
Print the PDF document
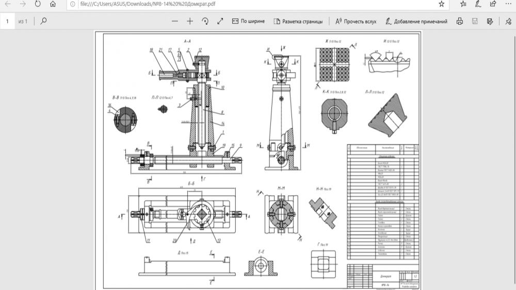(459, 21)
